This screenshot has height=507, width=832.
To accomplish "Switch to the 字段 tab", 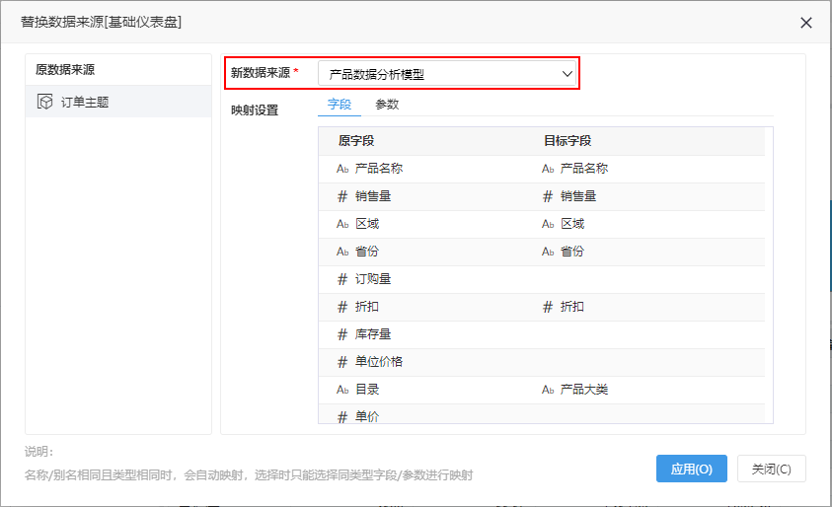I will (340, 105).
